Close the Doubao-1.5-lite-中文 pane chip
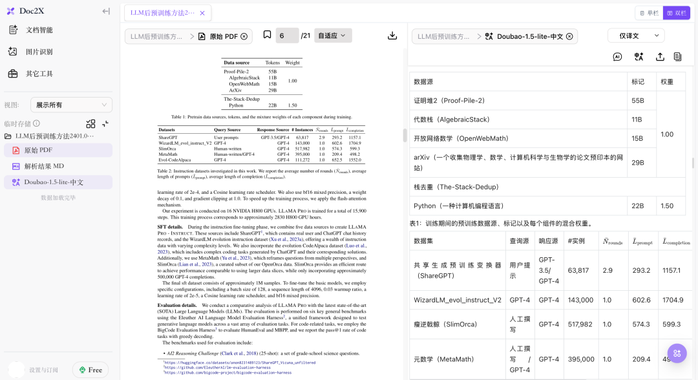 (570, 36)
